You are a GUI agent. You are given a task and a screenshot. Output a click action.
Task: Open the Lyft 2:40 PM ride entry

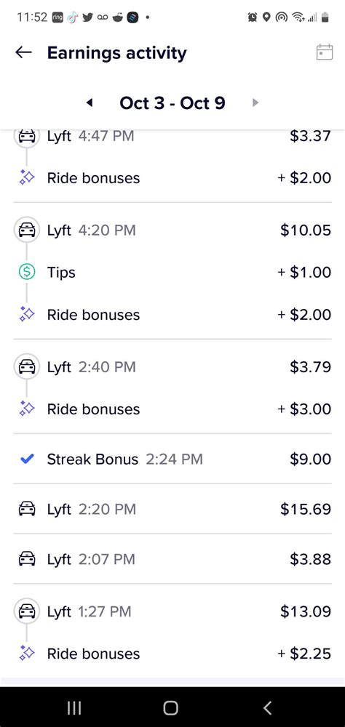point(172,366)
